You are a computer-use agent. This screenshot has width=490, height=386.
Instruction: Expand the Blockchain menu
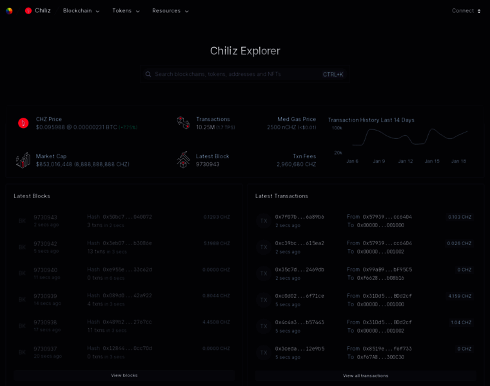point(81,11)
